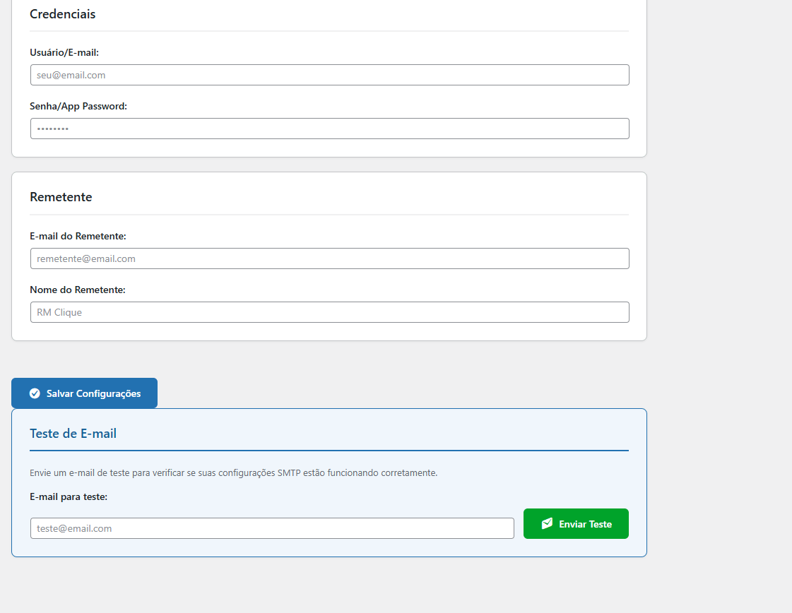Click the Remetente section heading
The width and height of the screenshot is (792, 613).
click(x=61, y=197)
